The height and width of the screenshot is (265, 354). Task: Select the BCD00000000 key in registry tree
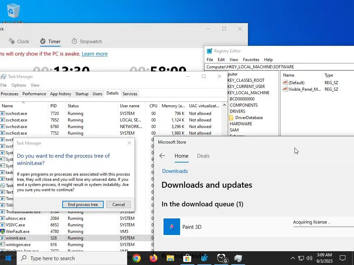[x=242, y=99]
